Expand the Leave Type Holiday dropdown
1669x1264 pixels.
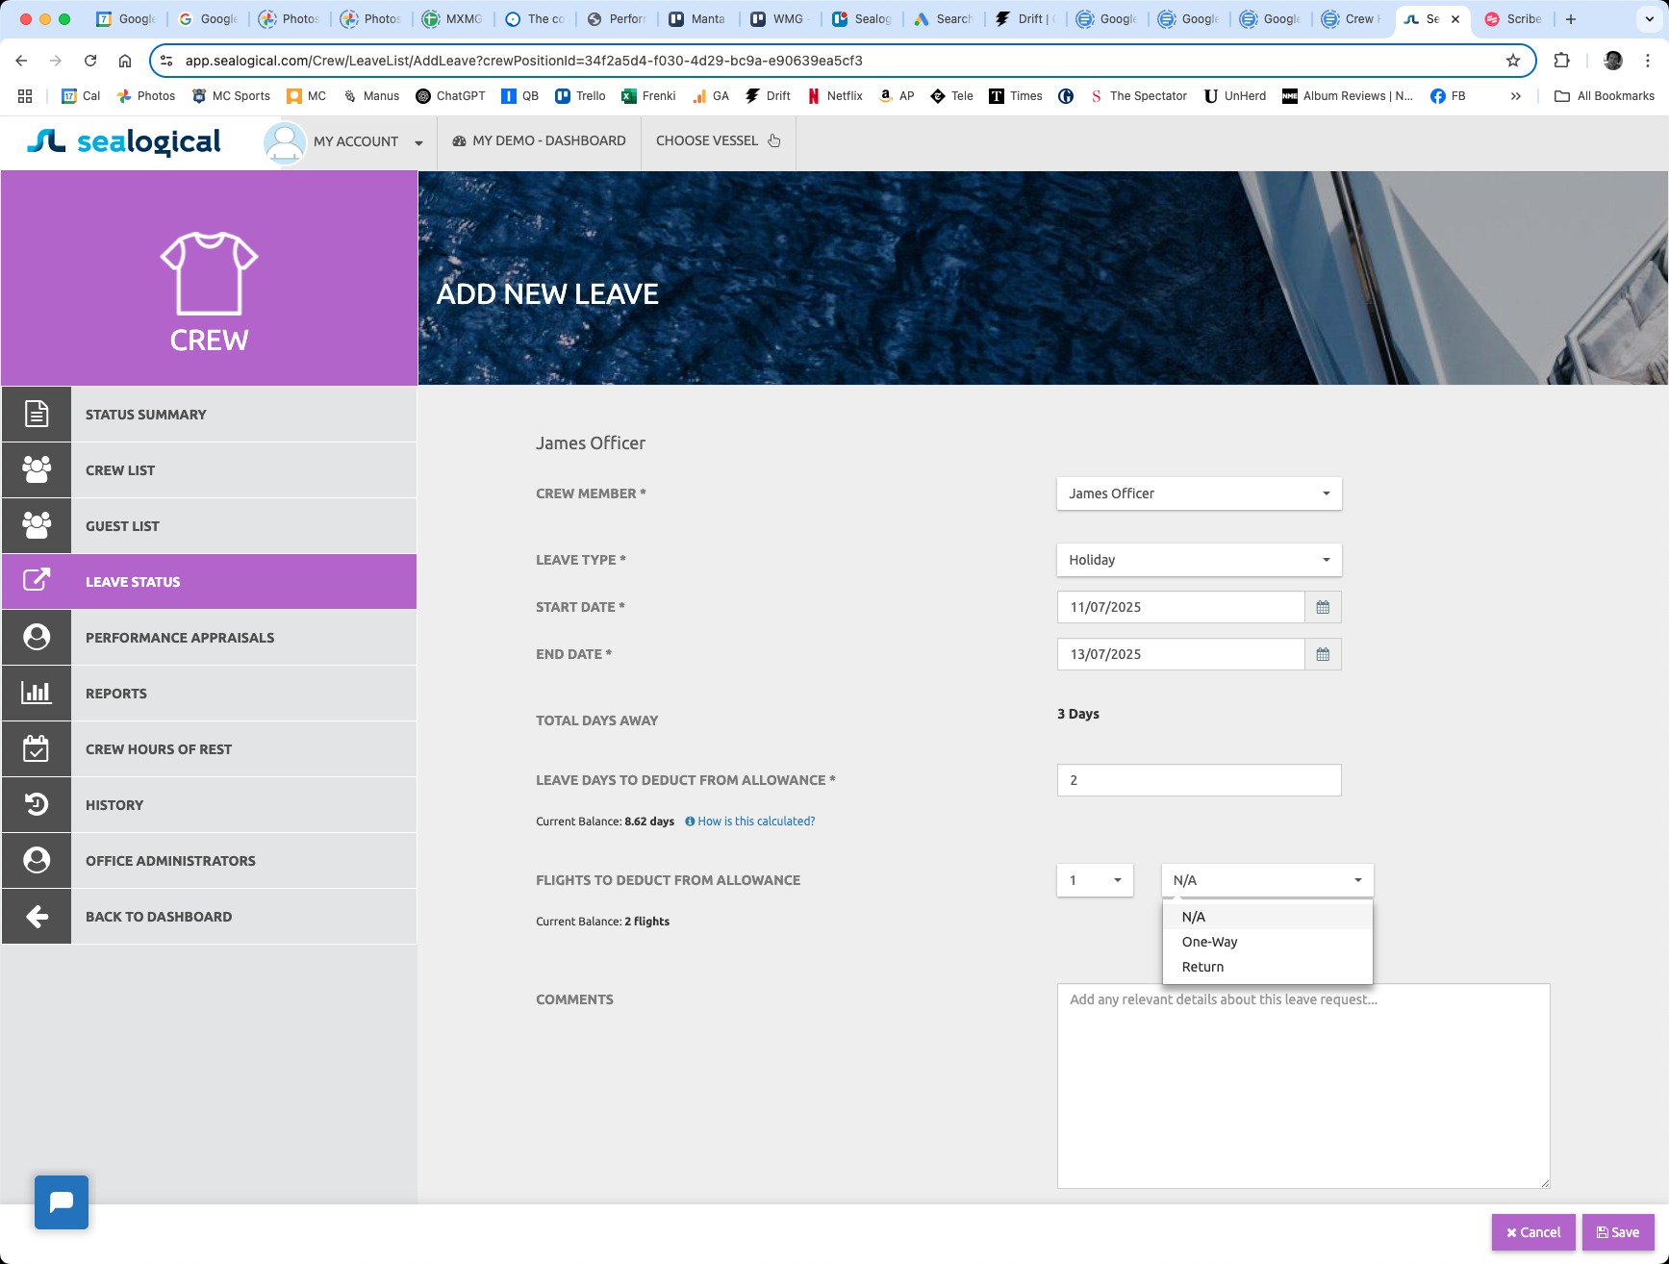point(1199,560)
